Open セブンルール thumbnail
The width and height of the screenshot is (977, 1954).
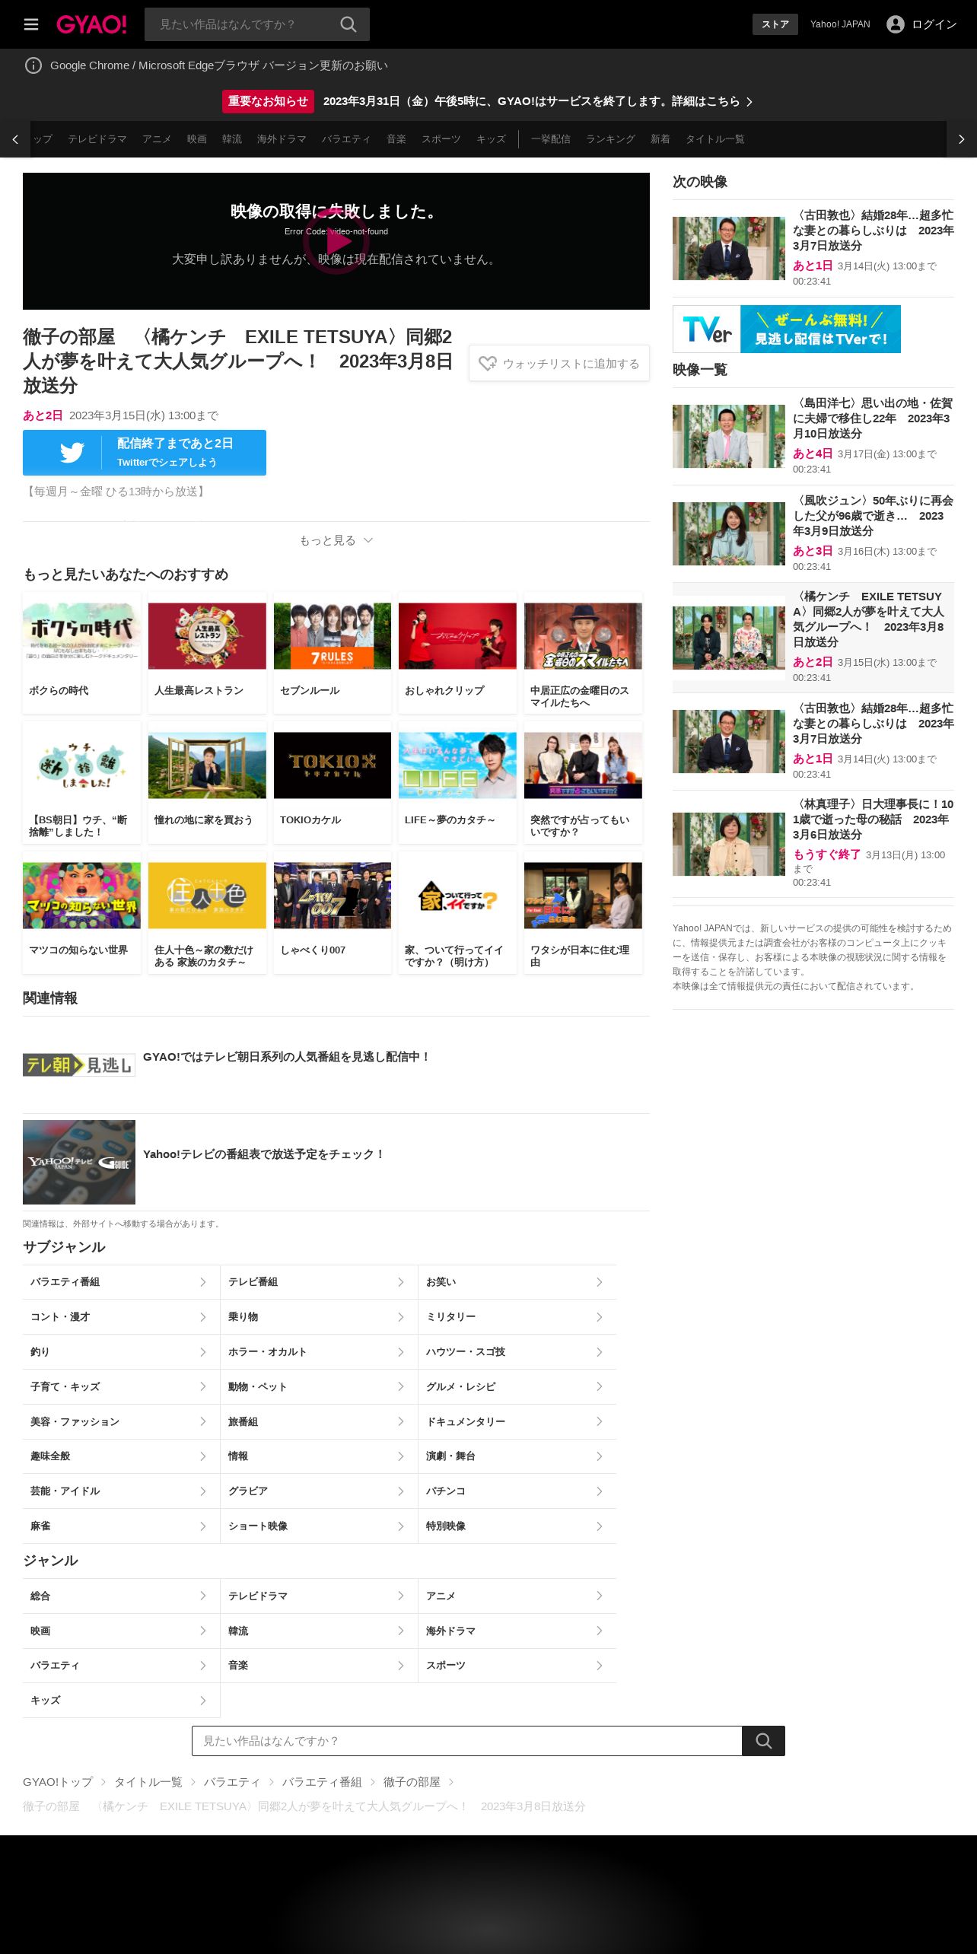[333, 636]
